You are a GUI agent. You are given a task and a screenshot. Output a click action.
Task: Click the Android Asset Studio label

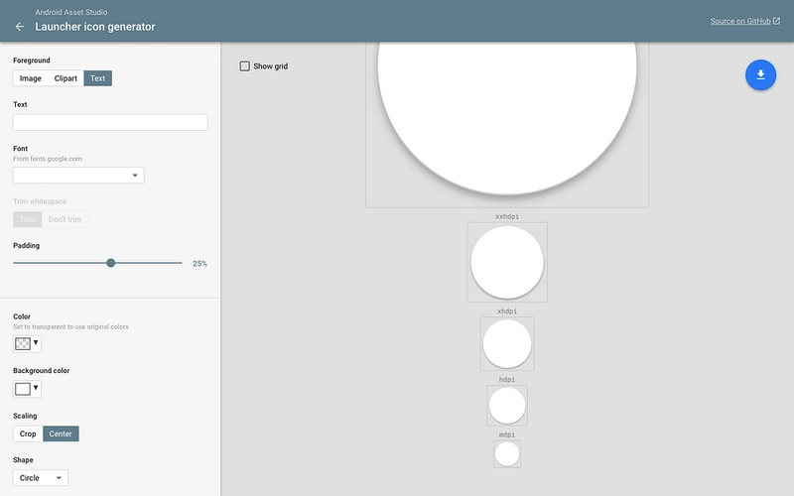pos(71,12)
